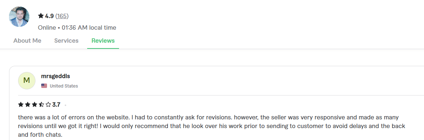Image resolution: width=424 pixels, height=140 pixels.
Task: Click the review text about website errors
Action: click(212, 126)
